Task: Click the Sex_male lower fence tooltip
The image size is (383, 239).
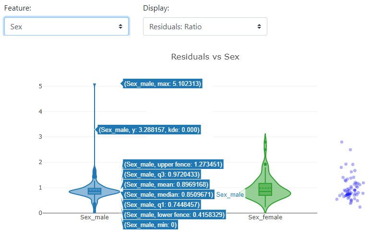Action: pyautogui.click(x=174, y=215)
